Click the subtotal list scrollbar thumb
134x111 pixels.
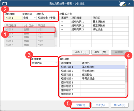(56, 34)
